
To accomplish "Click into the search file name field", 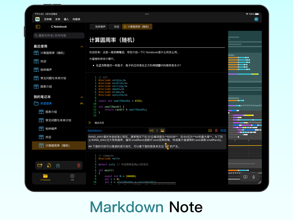I will [x=59, y=35].
